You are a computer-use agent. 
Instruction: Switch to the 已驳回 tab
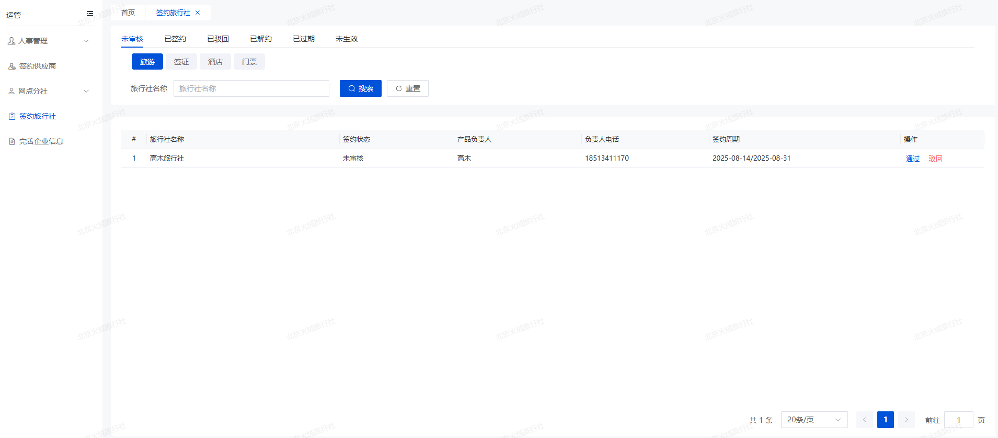218,39
